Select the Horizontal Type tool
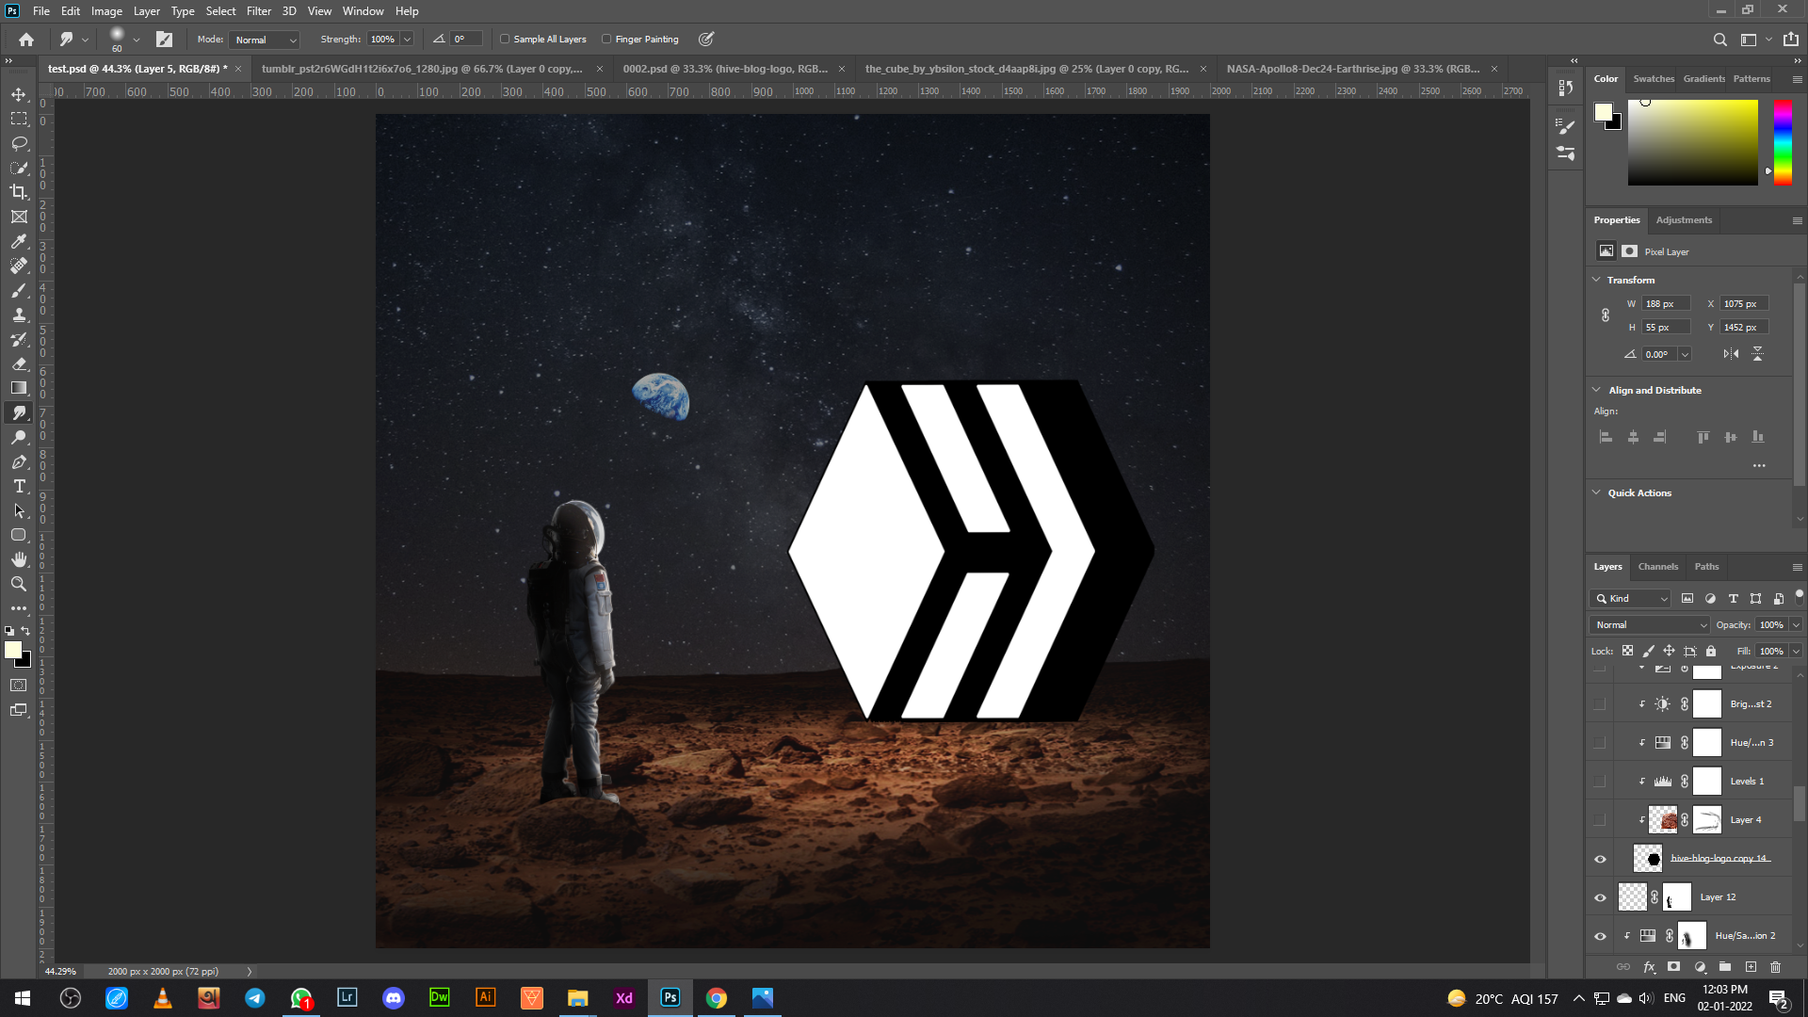1808x1017 pixels. pos(19,486)
